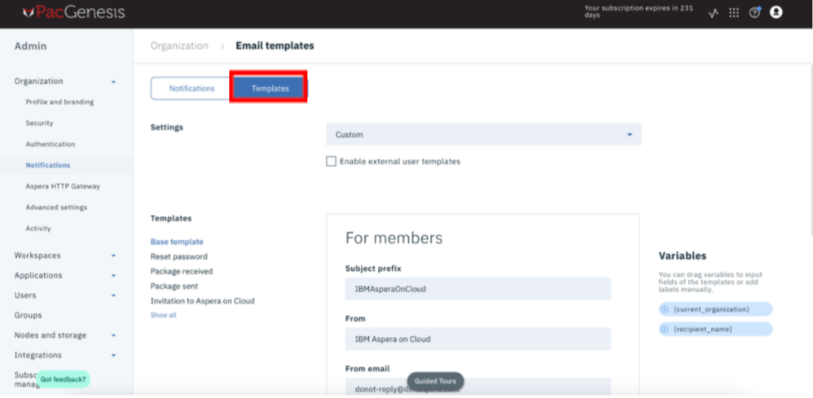Image resolution: width=813 pixels, height=398 pixels.
Task: Click the PacGenesis logo
Action: 74,12
